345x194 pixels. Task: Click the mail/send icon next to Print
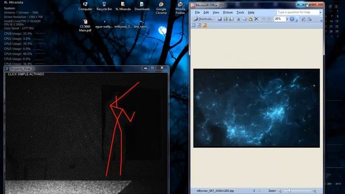pyautogui.click(x=231, y=19)
